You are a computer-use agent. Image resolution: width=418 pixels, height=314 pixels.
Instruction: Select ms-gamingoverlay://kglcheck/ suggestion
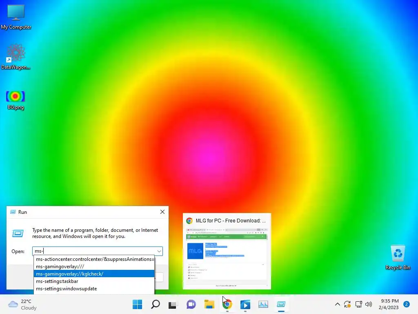tap(94, 274)
